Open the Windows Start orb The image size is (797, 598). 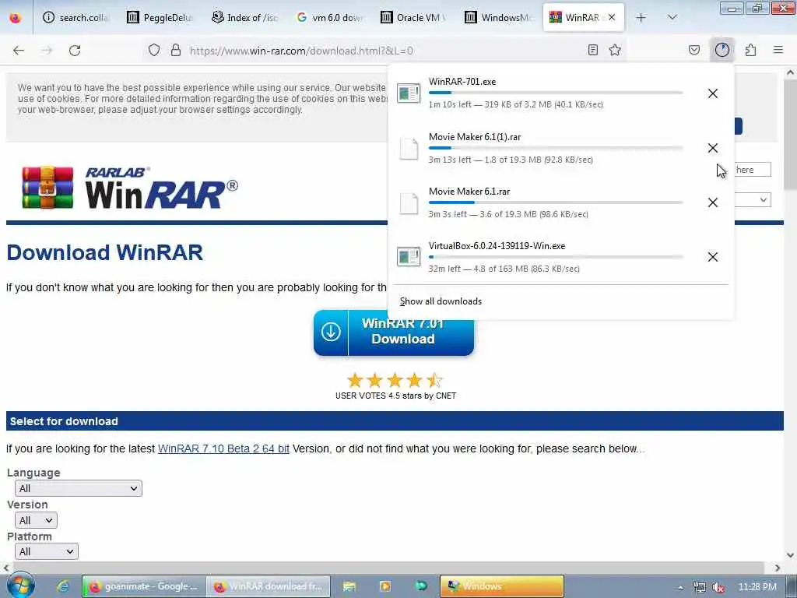[x=21, y=586]
